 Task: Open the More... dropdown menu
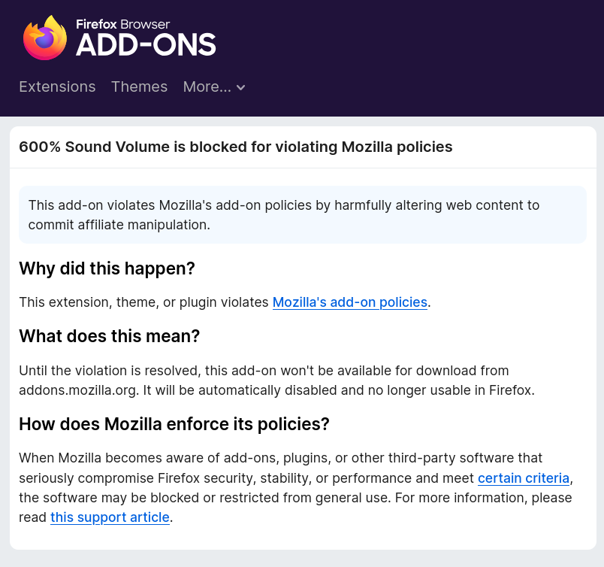[x=207, y=86]
